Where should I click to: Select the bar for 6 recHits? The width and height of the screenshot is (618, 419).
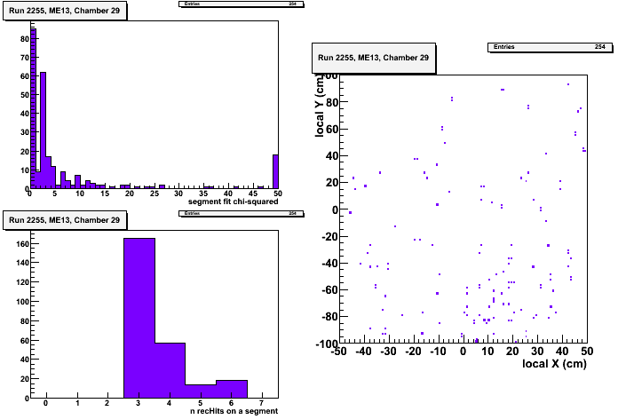[232, 389]
